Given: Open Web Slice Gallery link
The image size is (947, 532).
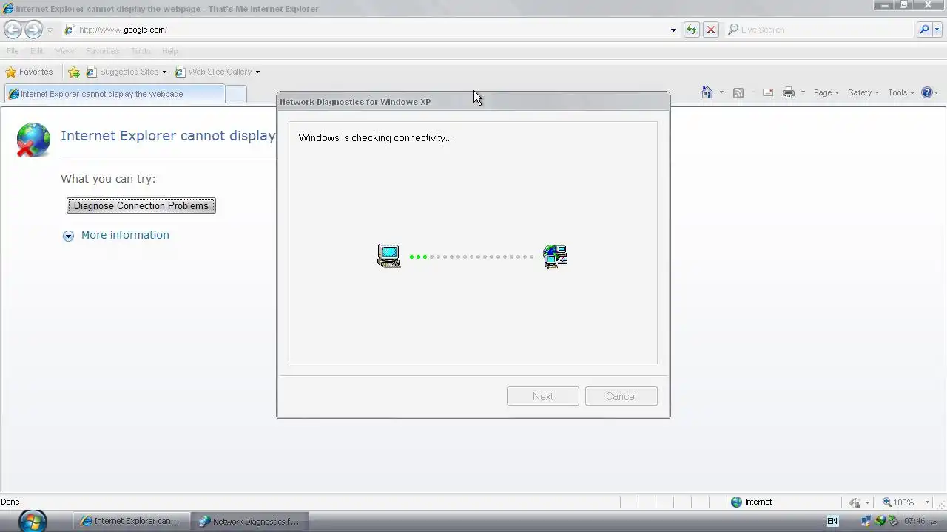Looking at the screenshot, I should click(x=214, y=72).
